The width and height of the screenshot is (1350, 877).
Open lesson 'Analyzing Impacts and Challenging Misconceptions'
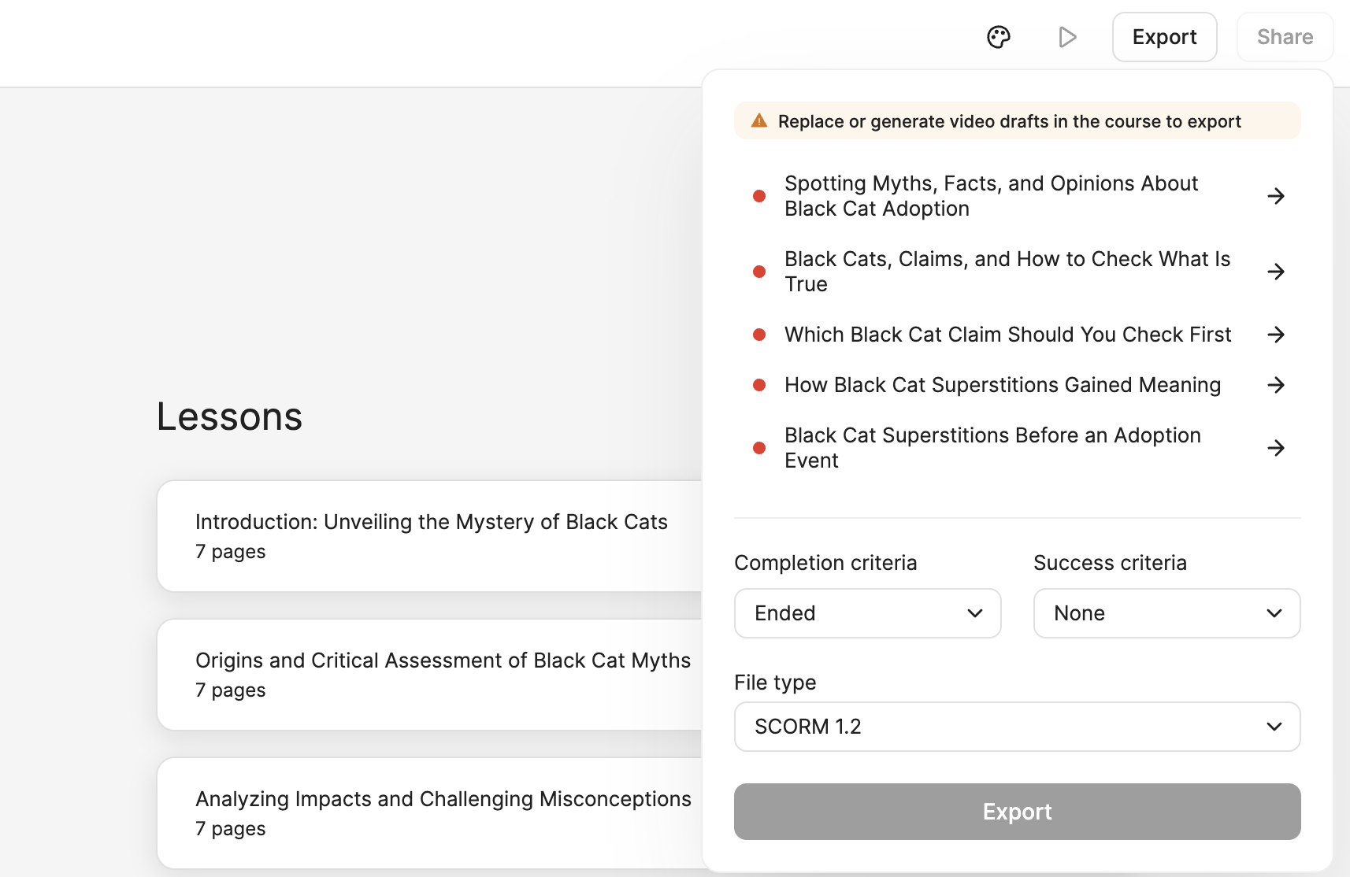click(429, 813)
